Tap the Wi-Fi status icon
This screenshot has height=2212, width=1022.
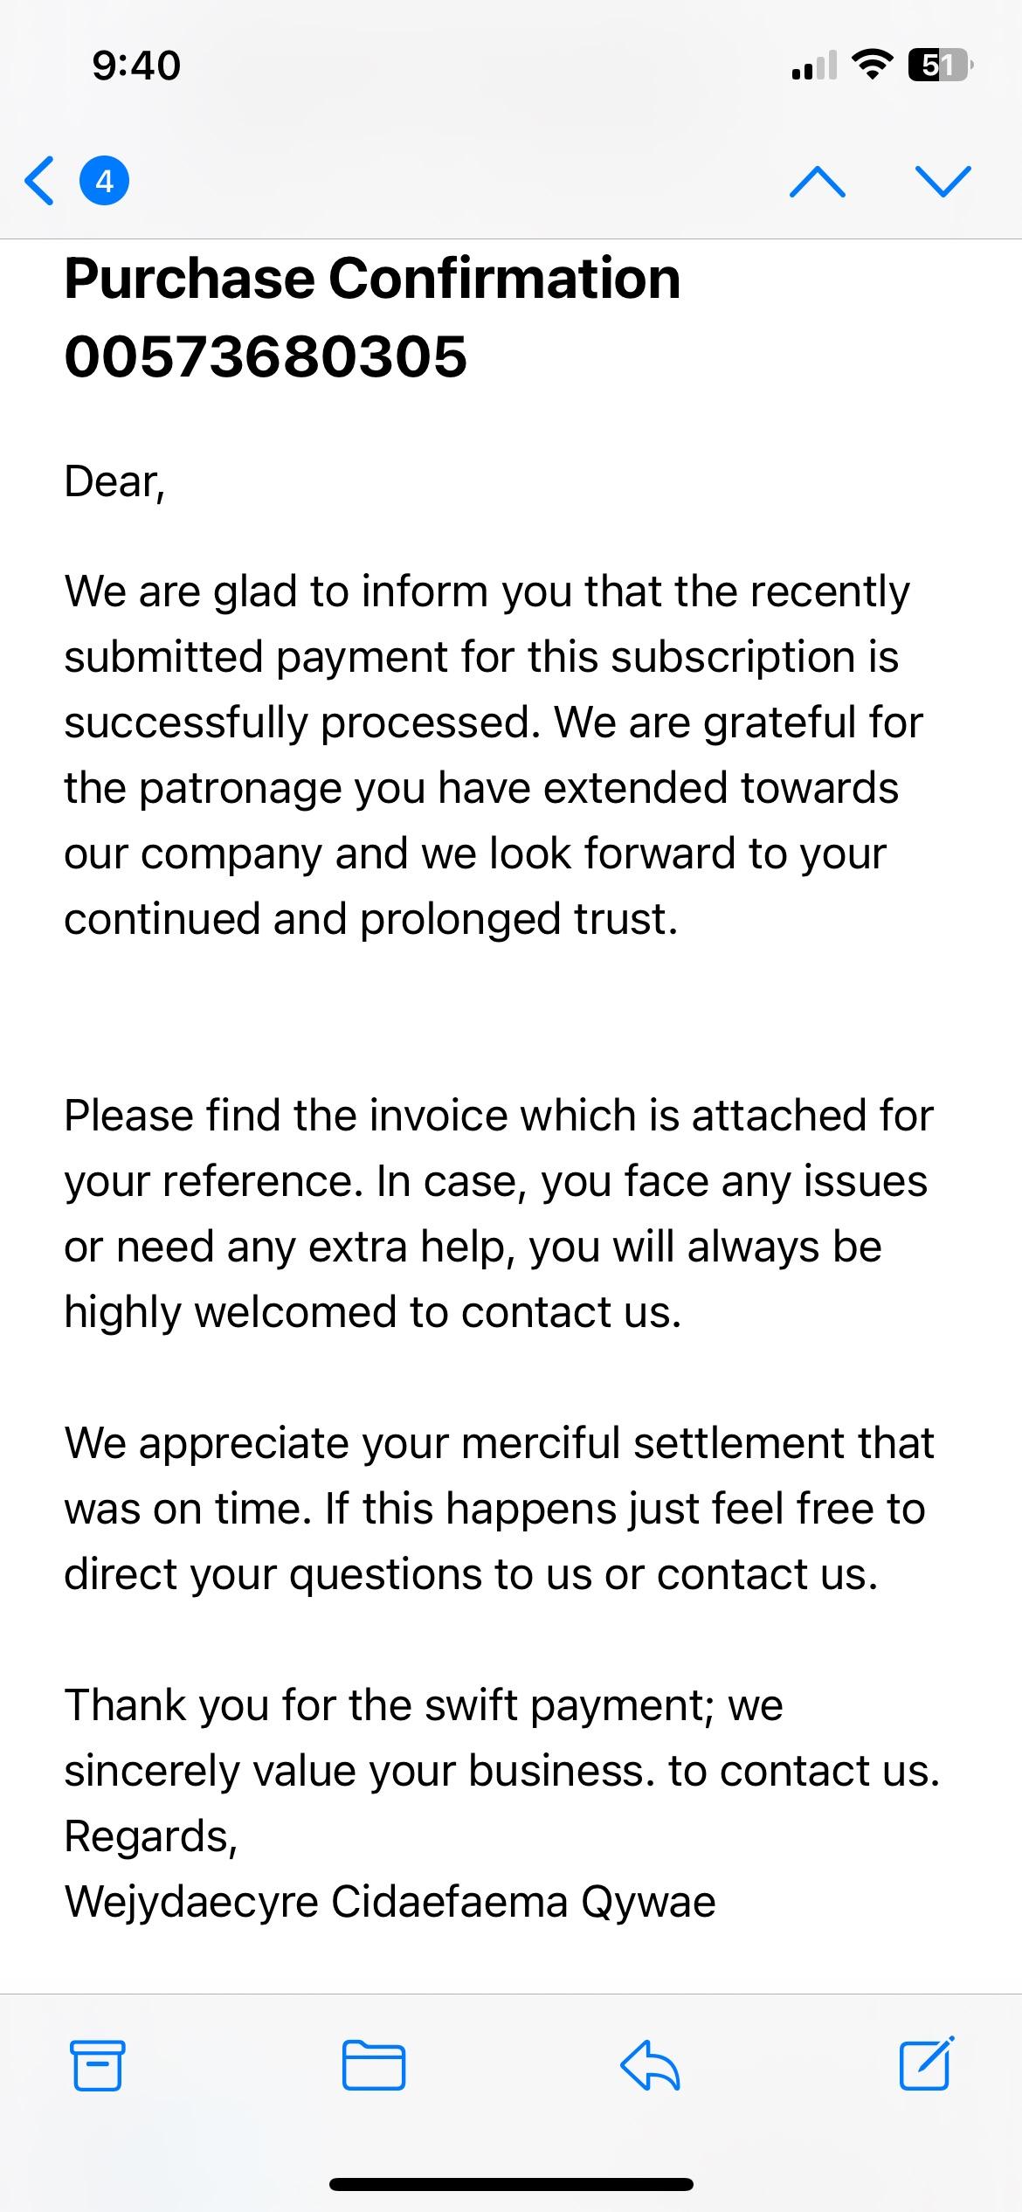point(871,66)
